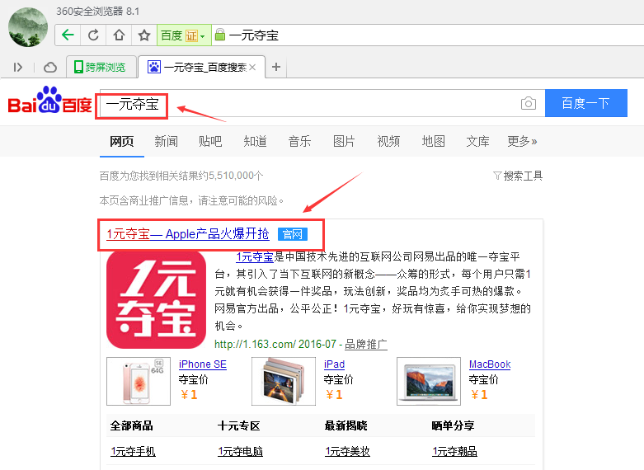Select the 全部商品 heading
Screen dimensions: 644x470
tap(131, 425)
